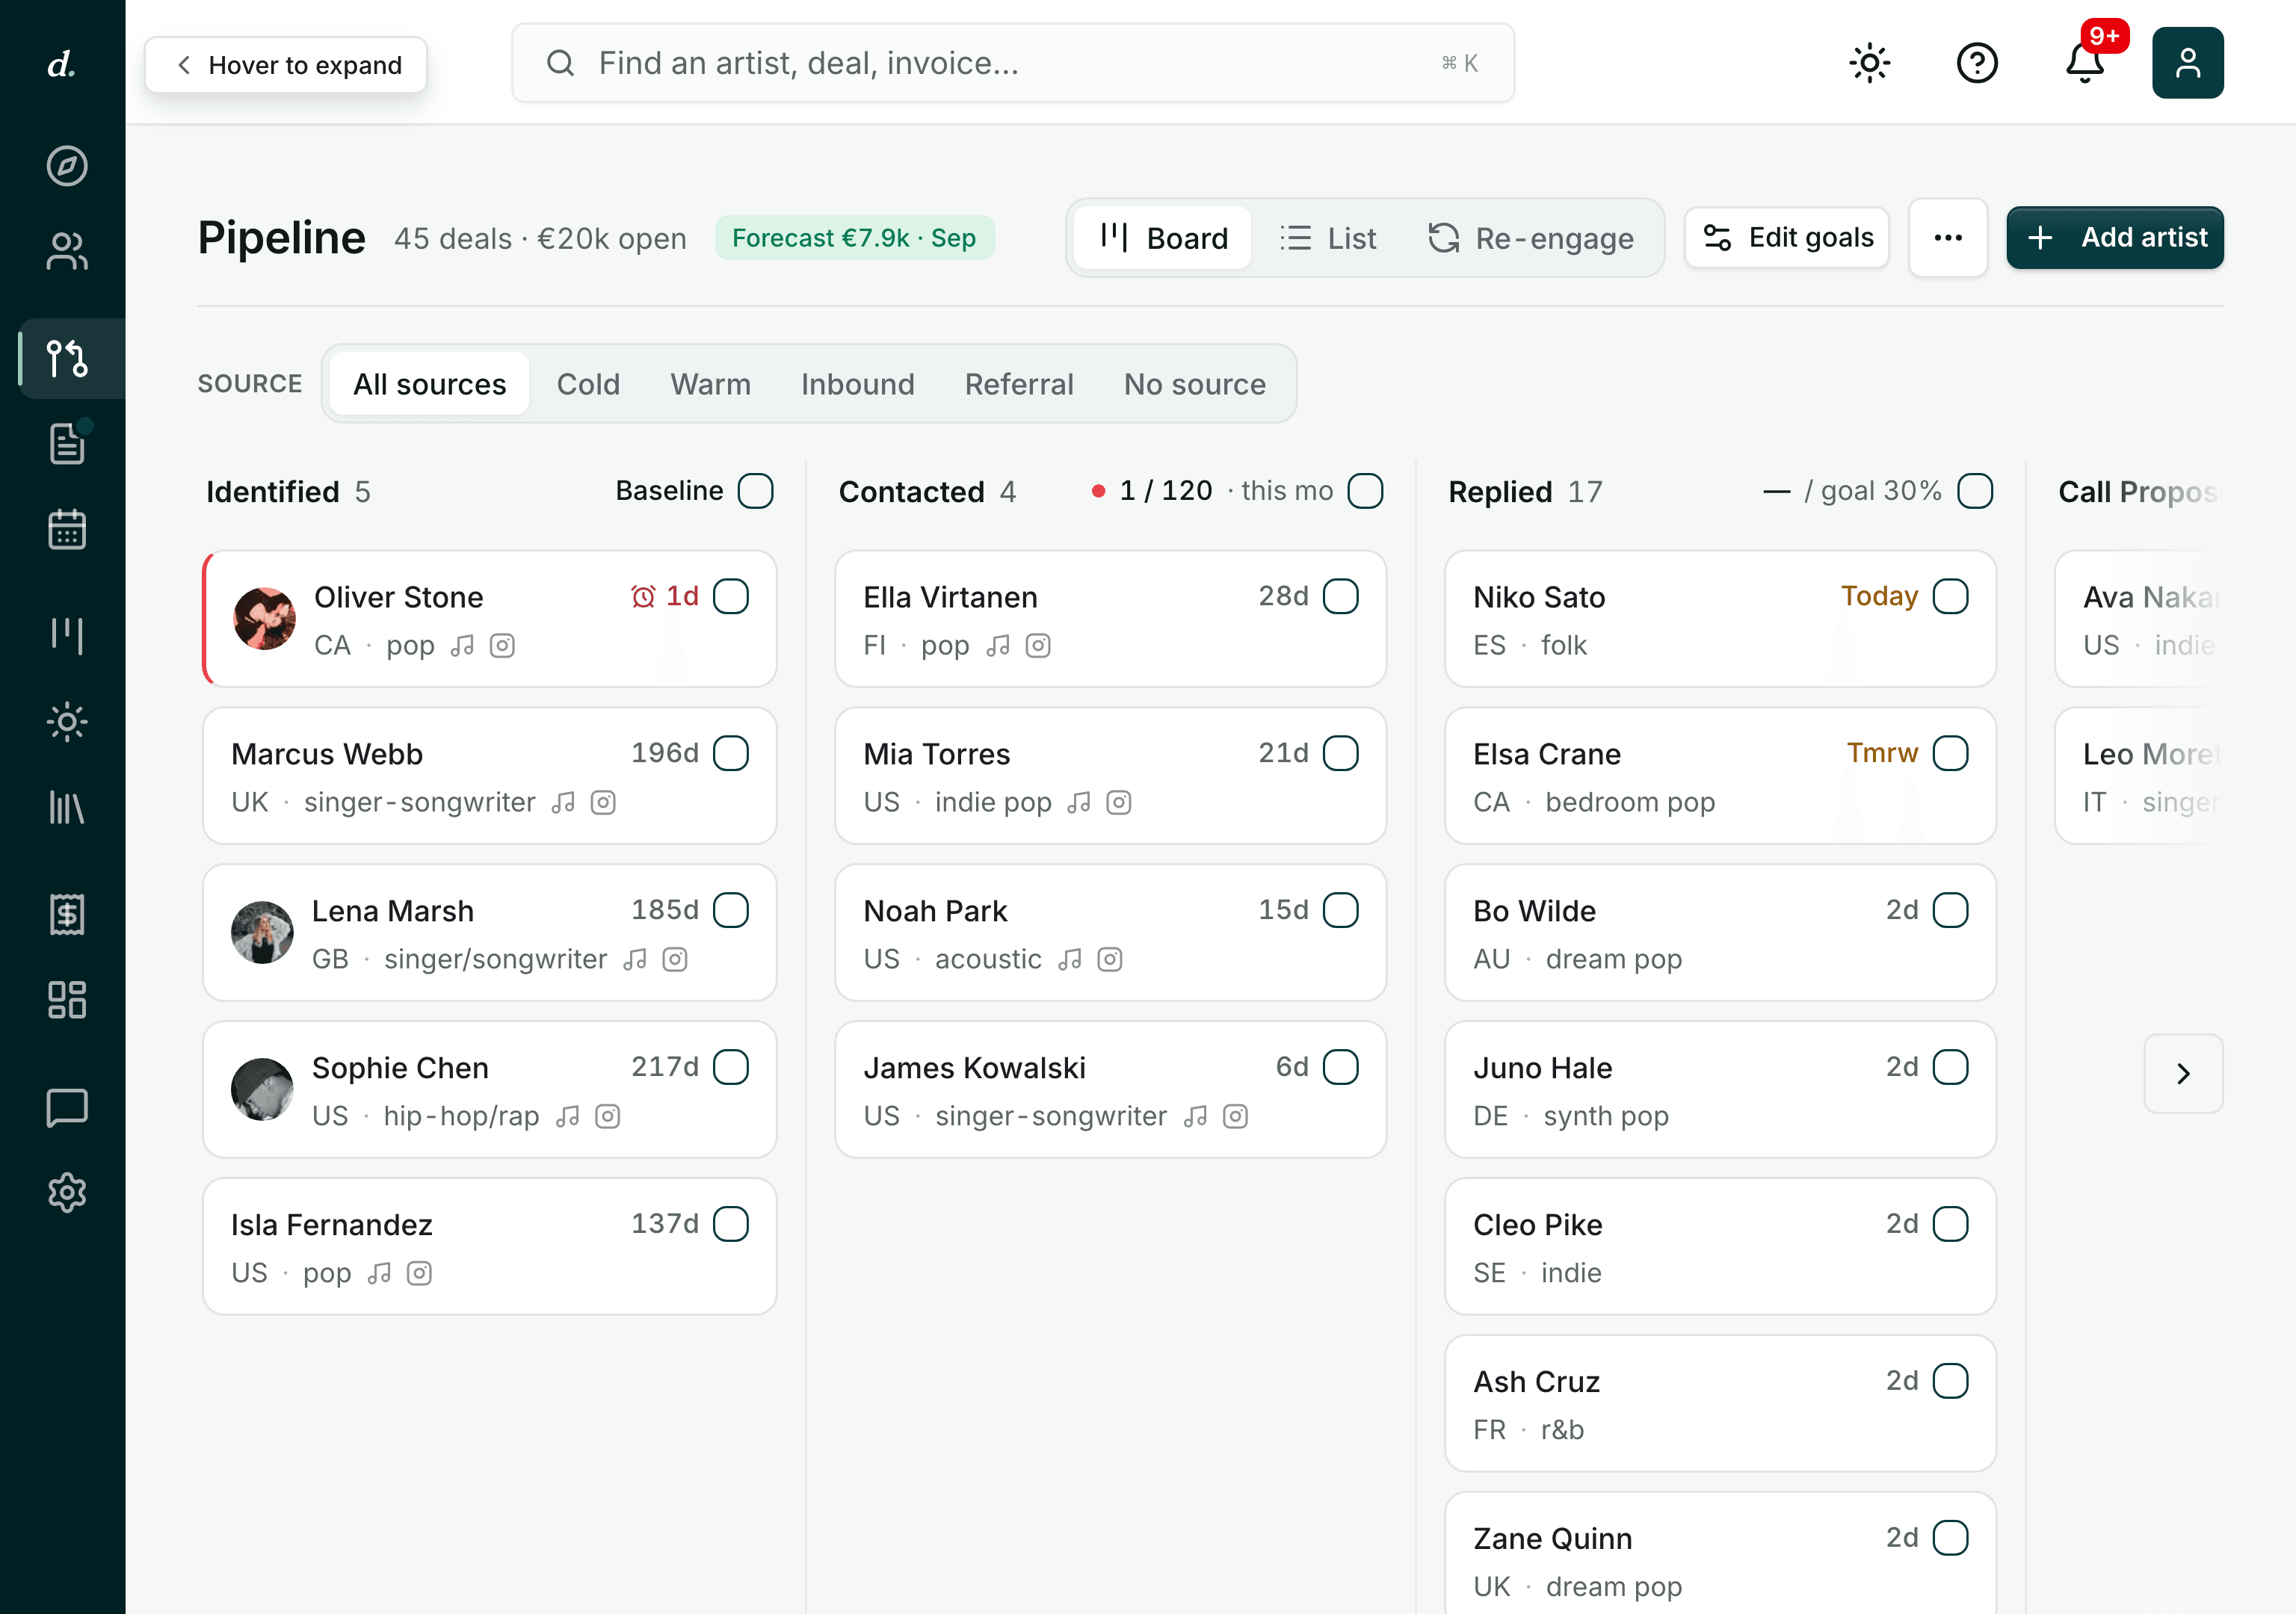This screenshot has width=2296, height=1614.
Task: Open the Lena Marsh card
Action: [x=489, y=933]
